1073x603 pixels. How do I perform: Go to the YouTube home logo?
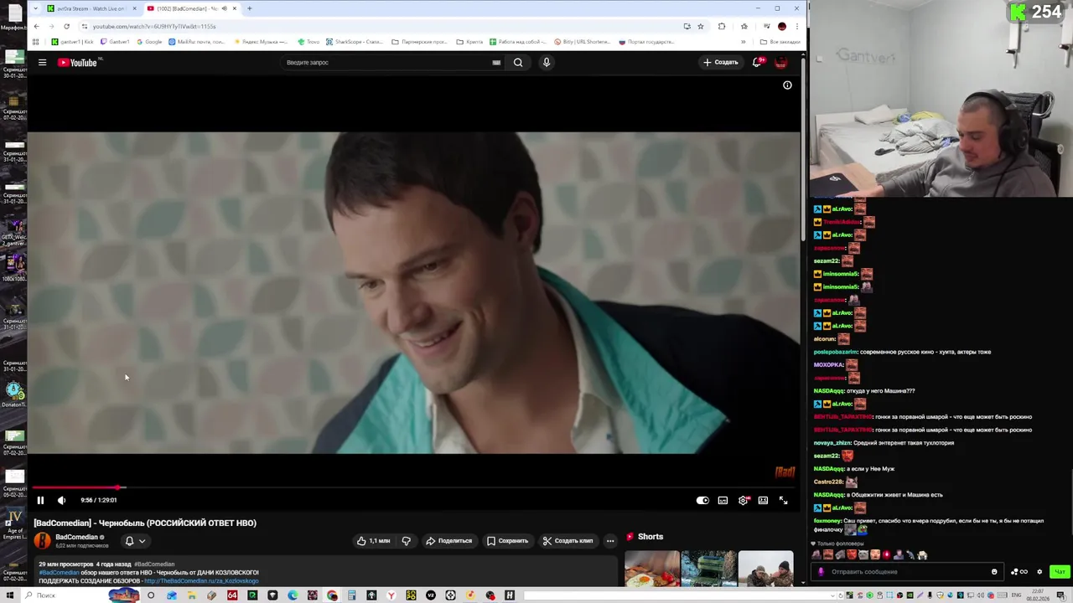[x=78, y=62]
